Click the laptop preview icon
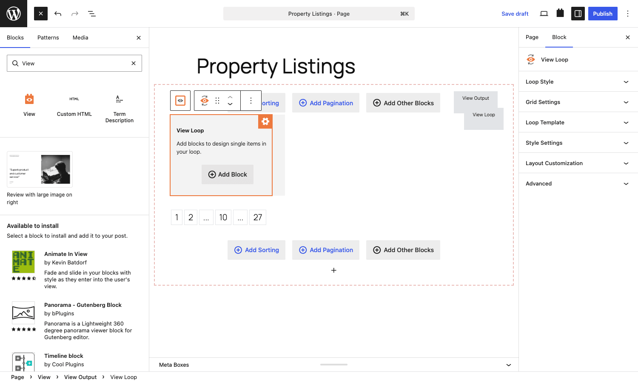638x382 pixels. click(544, 14)
